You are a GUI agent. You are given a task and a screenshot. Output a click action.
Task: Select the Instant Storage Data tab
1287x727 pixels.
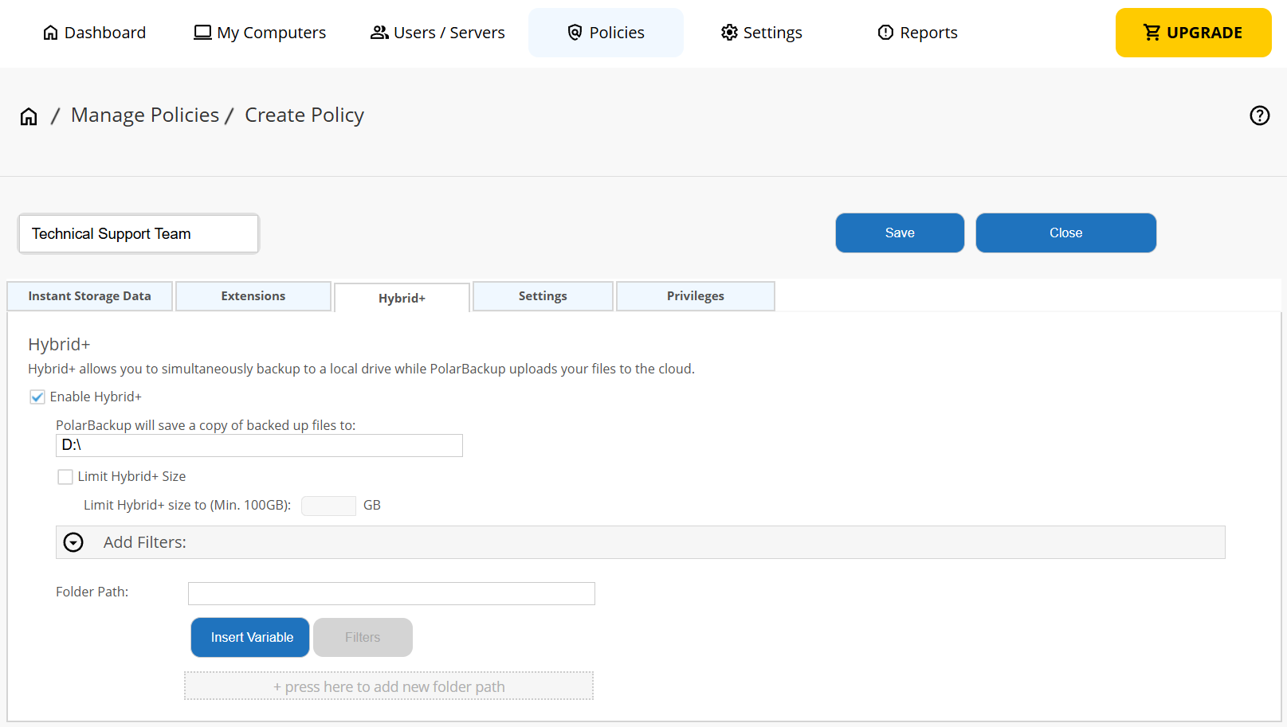[x=89, y=295]
